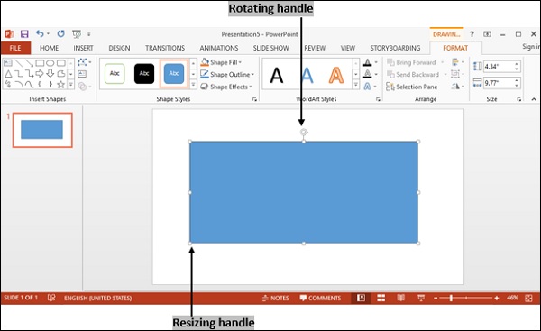Switch to the ANIMATIONS tab
Screen dimensions: 541x331
pyautogui.click(x=219, y=48)
